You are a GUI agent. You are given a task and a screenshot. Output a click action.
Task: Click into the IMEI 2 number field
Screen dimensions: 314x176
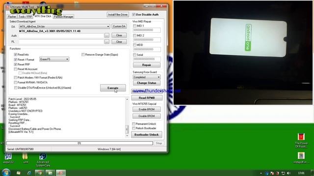147,40
